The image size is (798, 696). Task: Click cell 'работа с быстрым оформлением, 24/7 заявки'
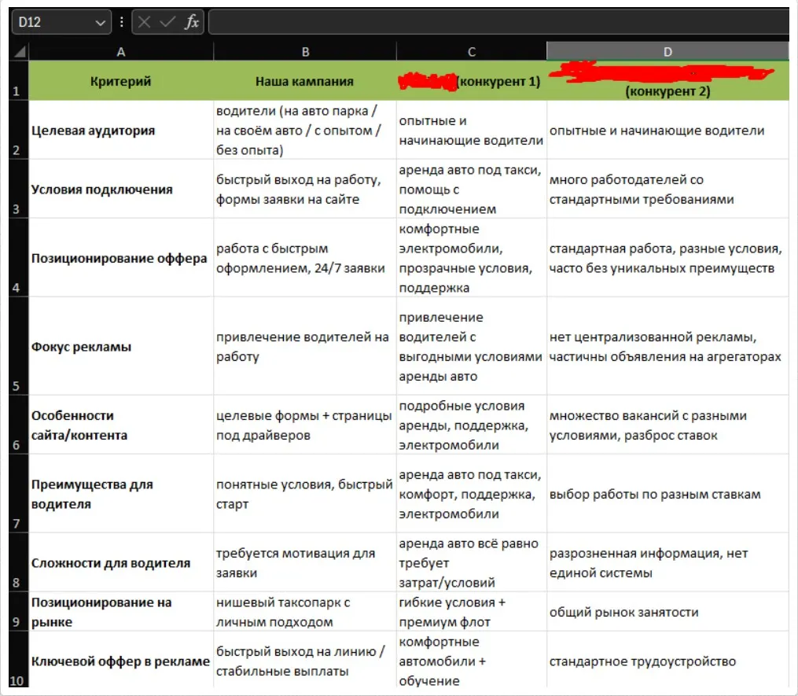pyautogui.click(x=305, y=258)
